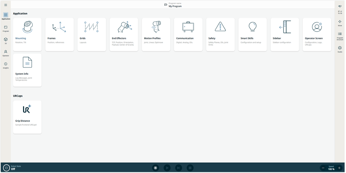Screen dimensions: 346x173
Task: Open the Grids layouts tile
Action: click(92, 34)
